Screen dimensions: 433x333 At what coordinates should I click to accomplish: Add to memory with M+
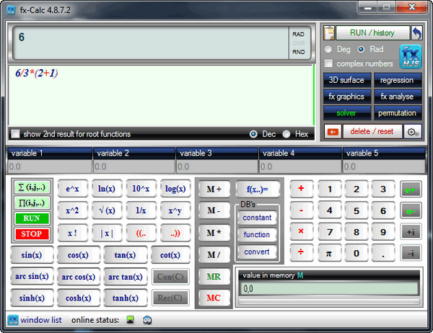214,190
